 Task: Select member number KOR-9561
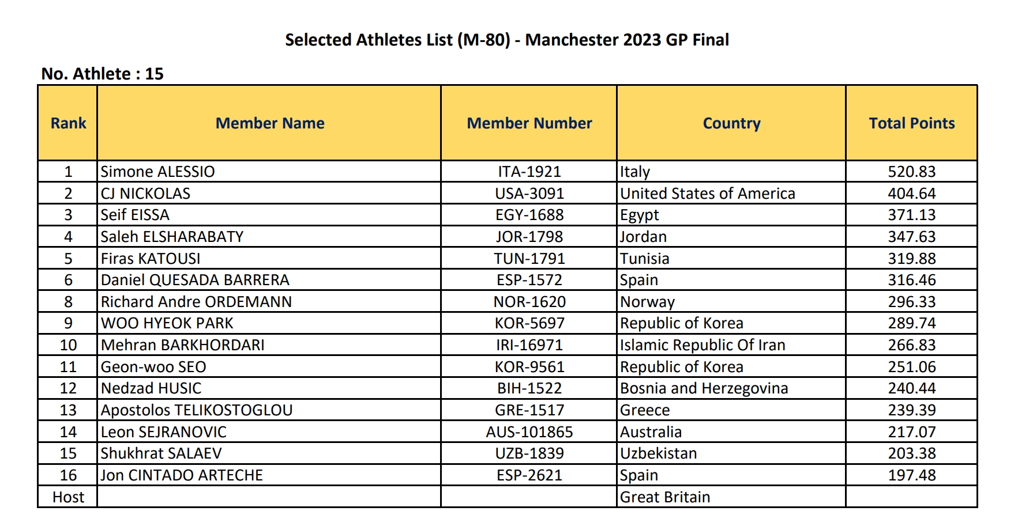click(x=529, y=367)
